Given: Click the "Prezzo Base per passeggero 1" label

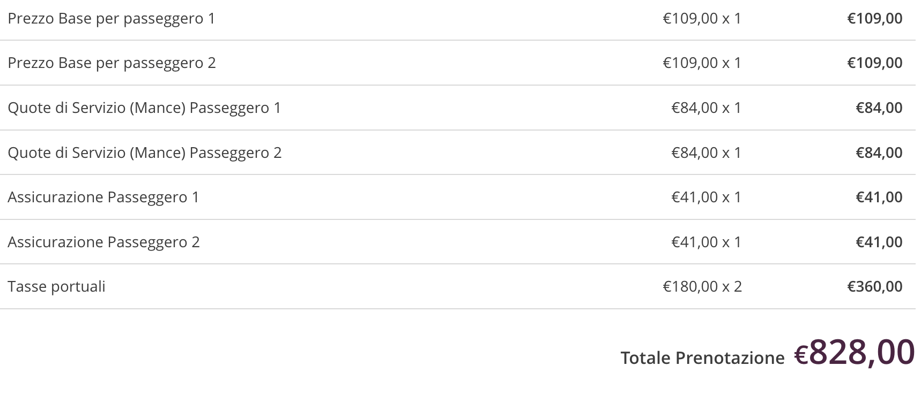Looking at the screenshot, I should tap(111, 19).
